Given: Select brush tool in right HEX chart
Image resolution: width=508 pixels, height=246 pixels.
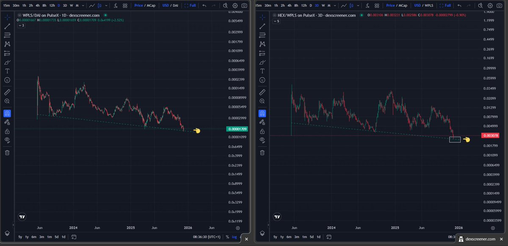Looking at the screenshot, I should tap(262, 62).
